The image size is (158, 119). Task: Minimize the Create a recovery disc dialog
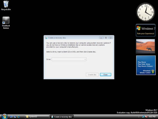(x=101, y=38)
